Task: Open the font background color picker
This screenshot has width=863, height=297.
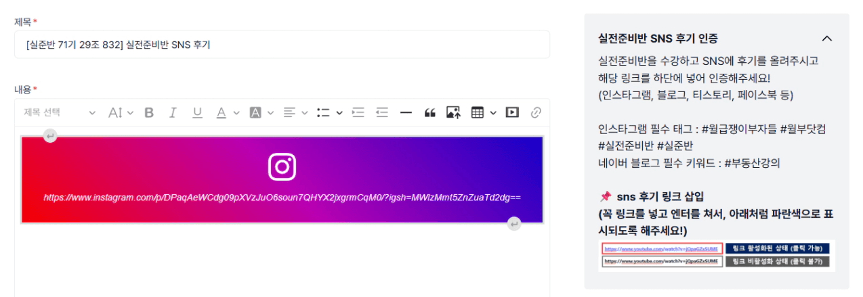Action: click(x=261, y=113)
